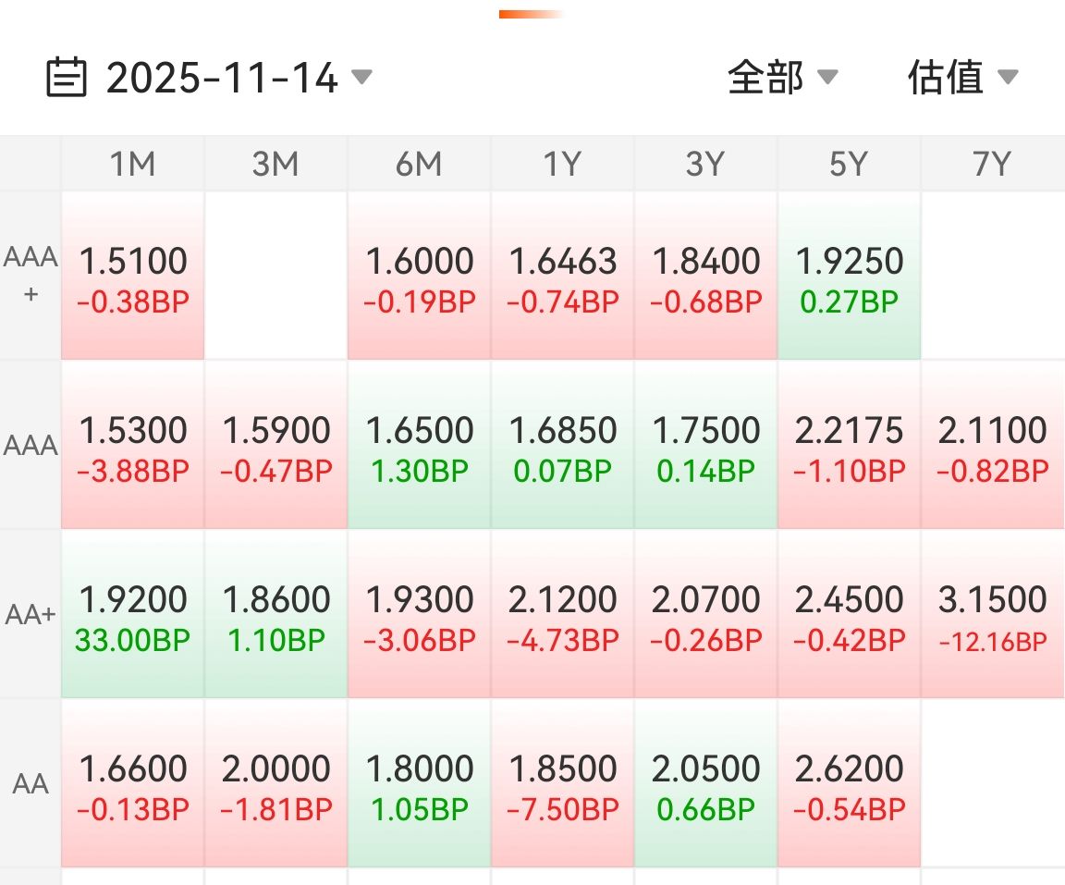The height and width of the screenshot is (885, 1065).
Task: Click the 2025-11-14 date text
Action: (x=222, y=78)
